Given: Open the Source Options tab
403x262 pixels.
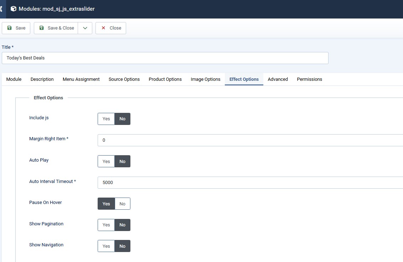Looking at the screenshot, I should [124, 79].
